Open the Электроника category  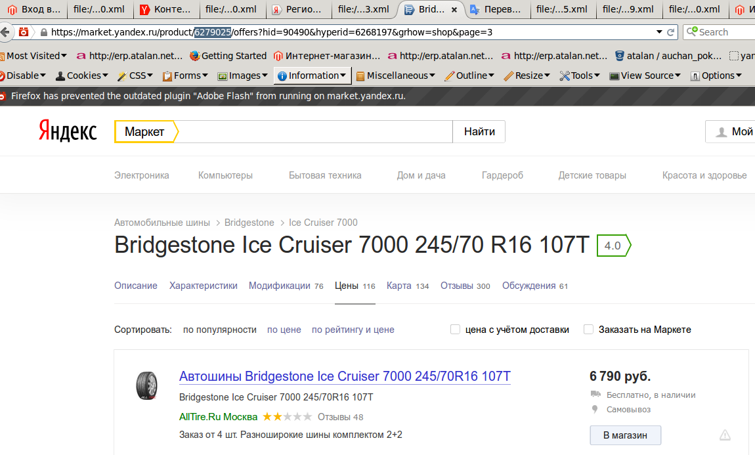pos(142,175)
